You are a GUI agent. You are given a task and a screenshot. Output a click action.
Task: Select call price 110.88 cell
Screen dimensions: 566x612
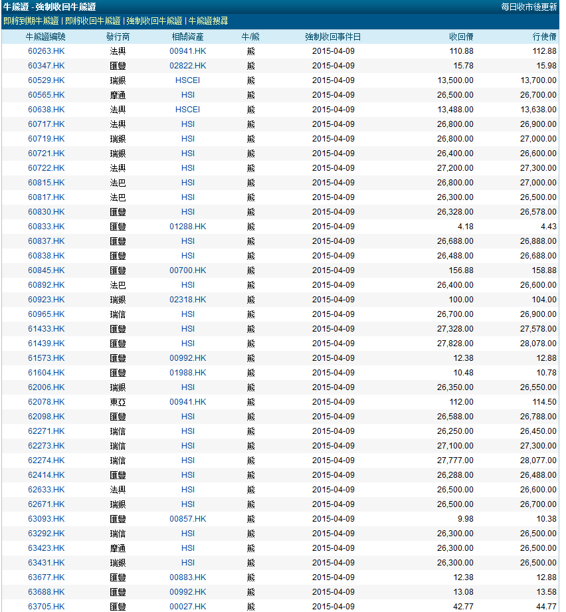tap(461, 51)
